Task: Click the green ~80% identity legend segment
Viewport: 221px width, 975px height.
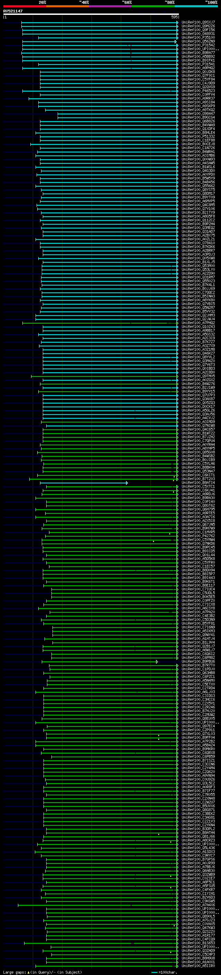Action: [153, 6]
